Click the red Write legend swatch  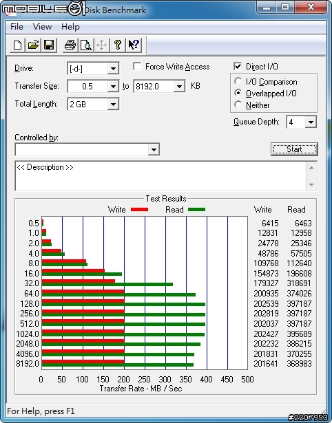[x=139, y=209]
